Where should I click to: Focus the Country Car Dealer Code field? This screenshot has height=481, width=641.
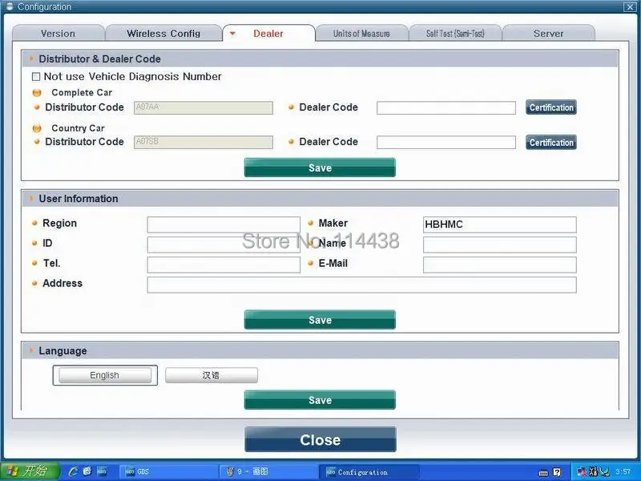(446, 143)
